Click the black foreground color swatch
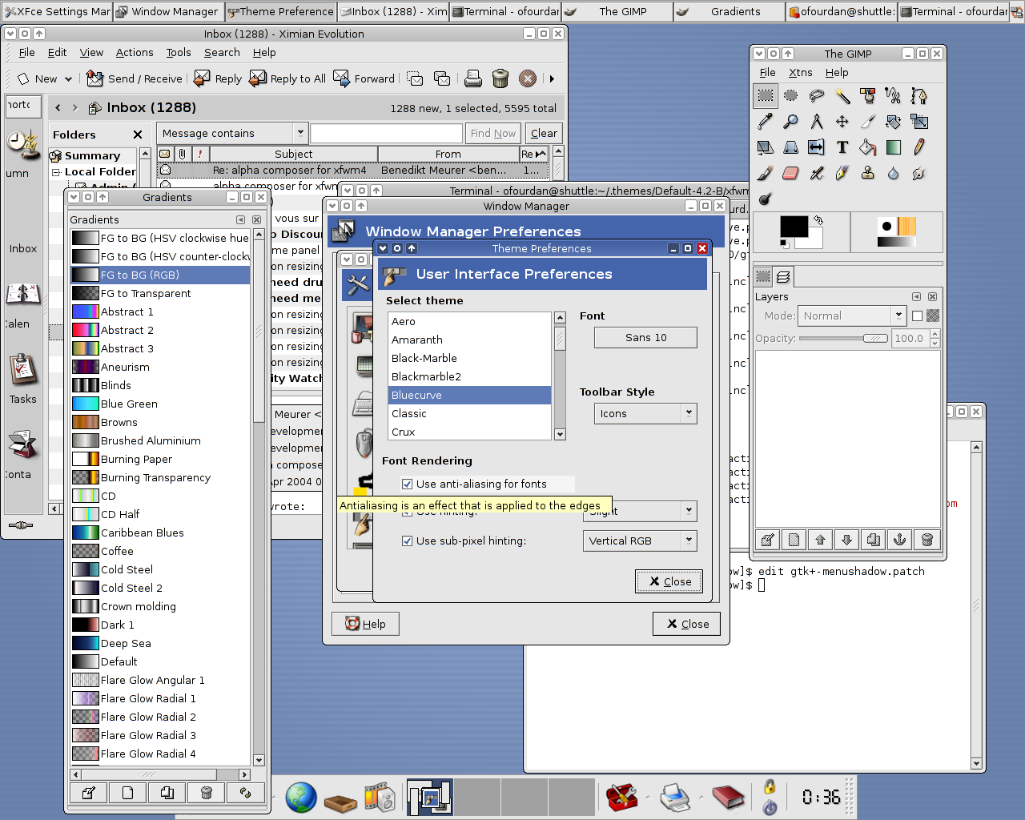 pyautogui.click(x=793, y=227)
